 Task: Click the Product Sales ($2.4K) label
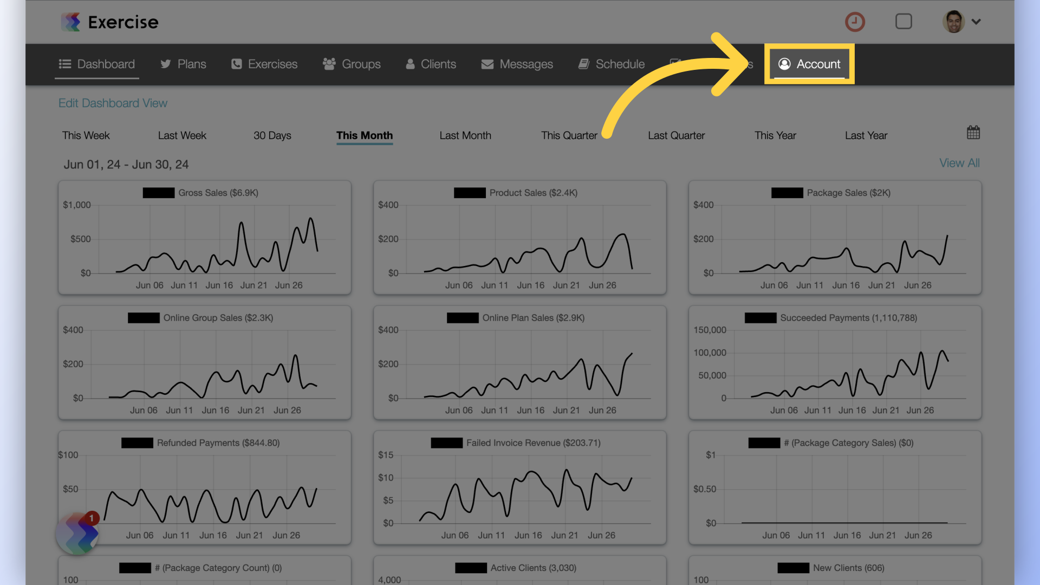(534, 193)
